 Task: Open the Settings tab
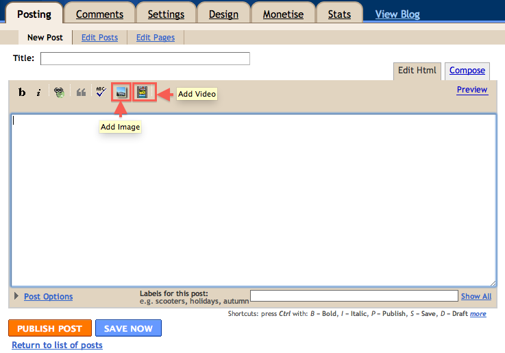point(166,14)
